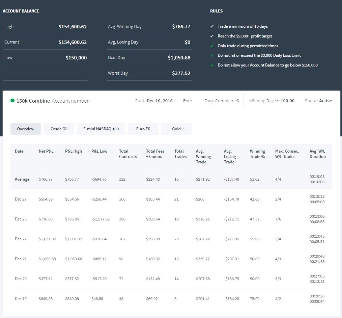Viewport: 342px width, 318px height.
Task: Open the Crude Oil tab
Action: click(x=59, y=129)
